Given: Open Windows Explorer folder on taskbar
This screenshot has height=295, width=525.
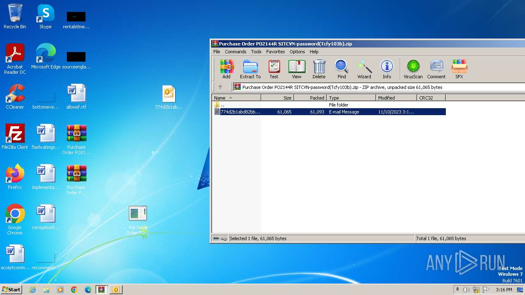Looking at the screenshot, I should (46, 290).
